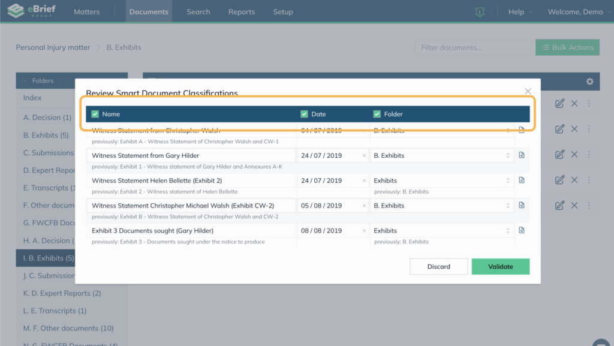Toggle the Date column checkbox
614x346 pixels.
click(x=304, y=114)
